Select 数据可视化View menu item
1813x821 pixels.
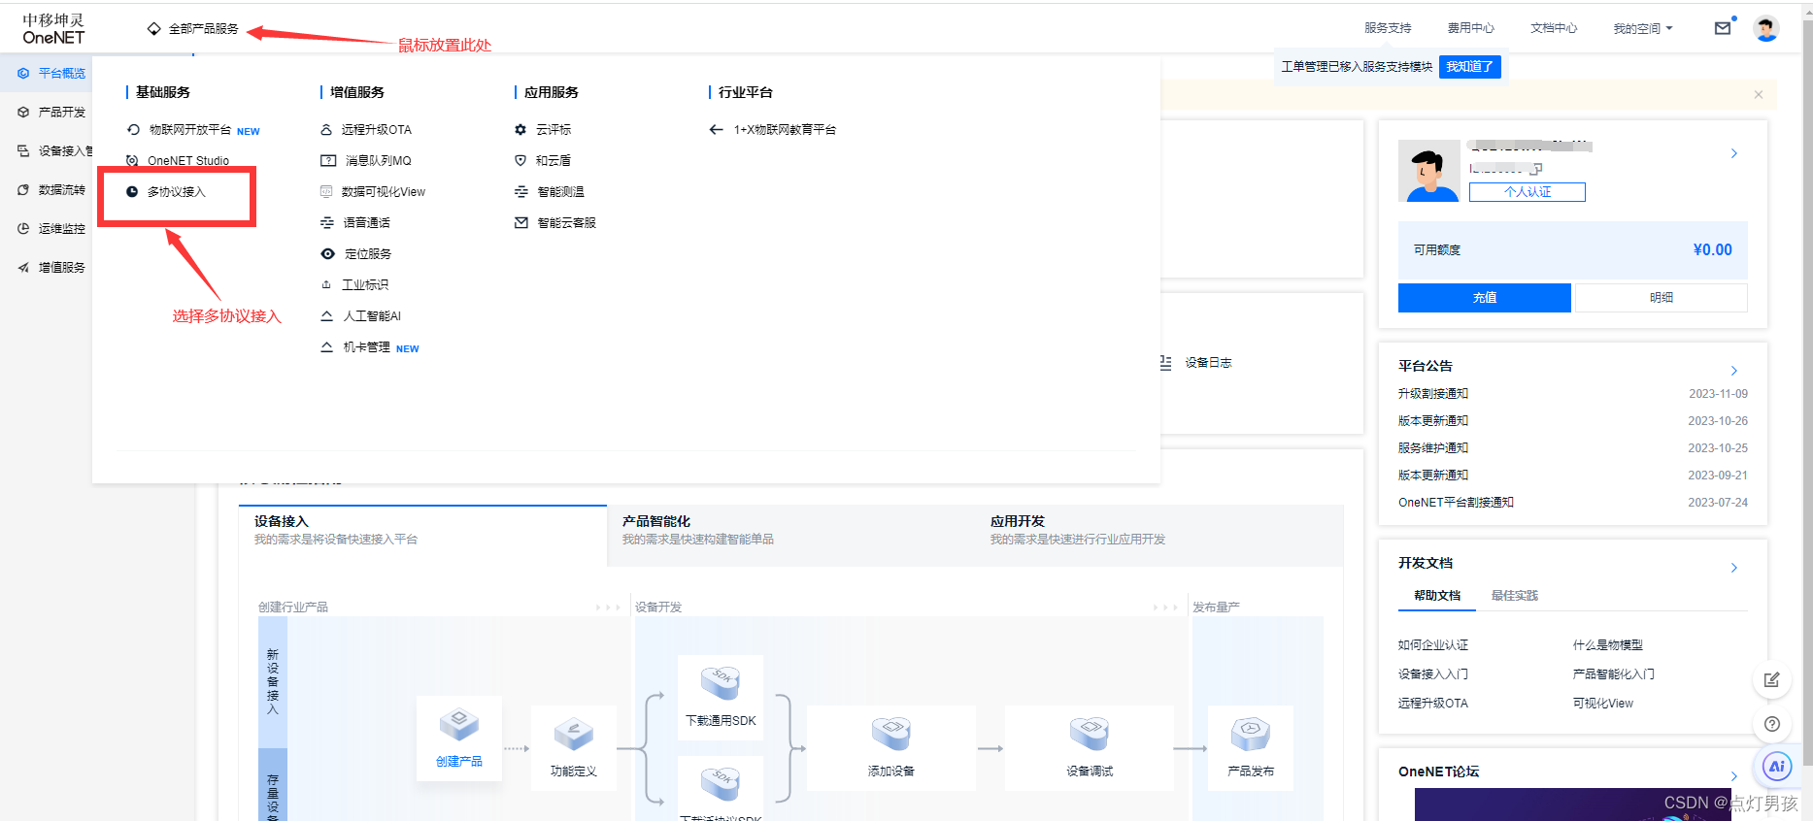tap(373, 192)
